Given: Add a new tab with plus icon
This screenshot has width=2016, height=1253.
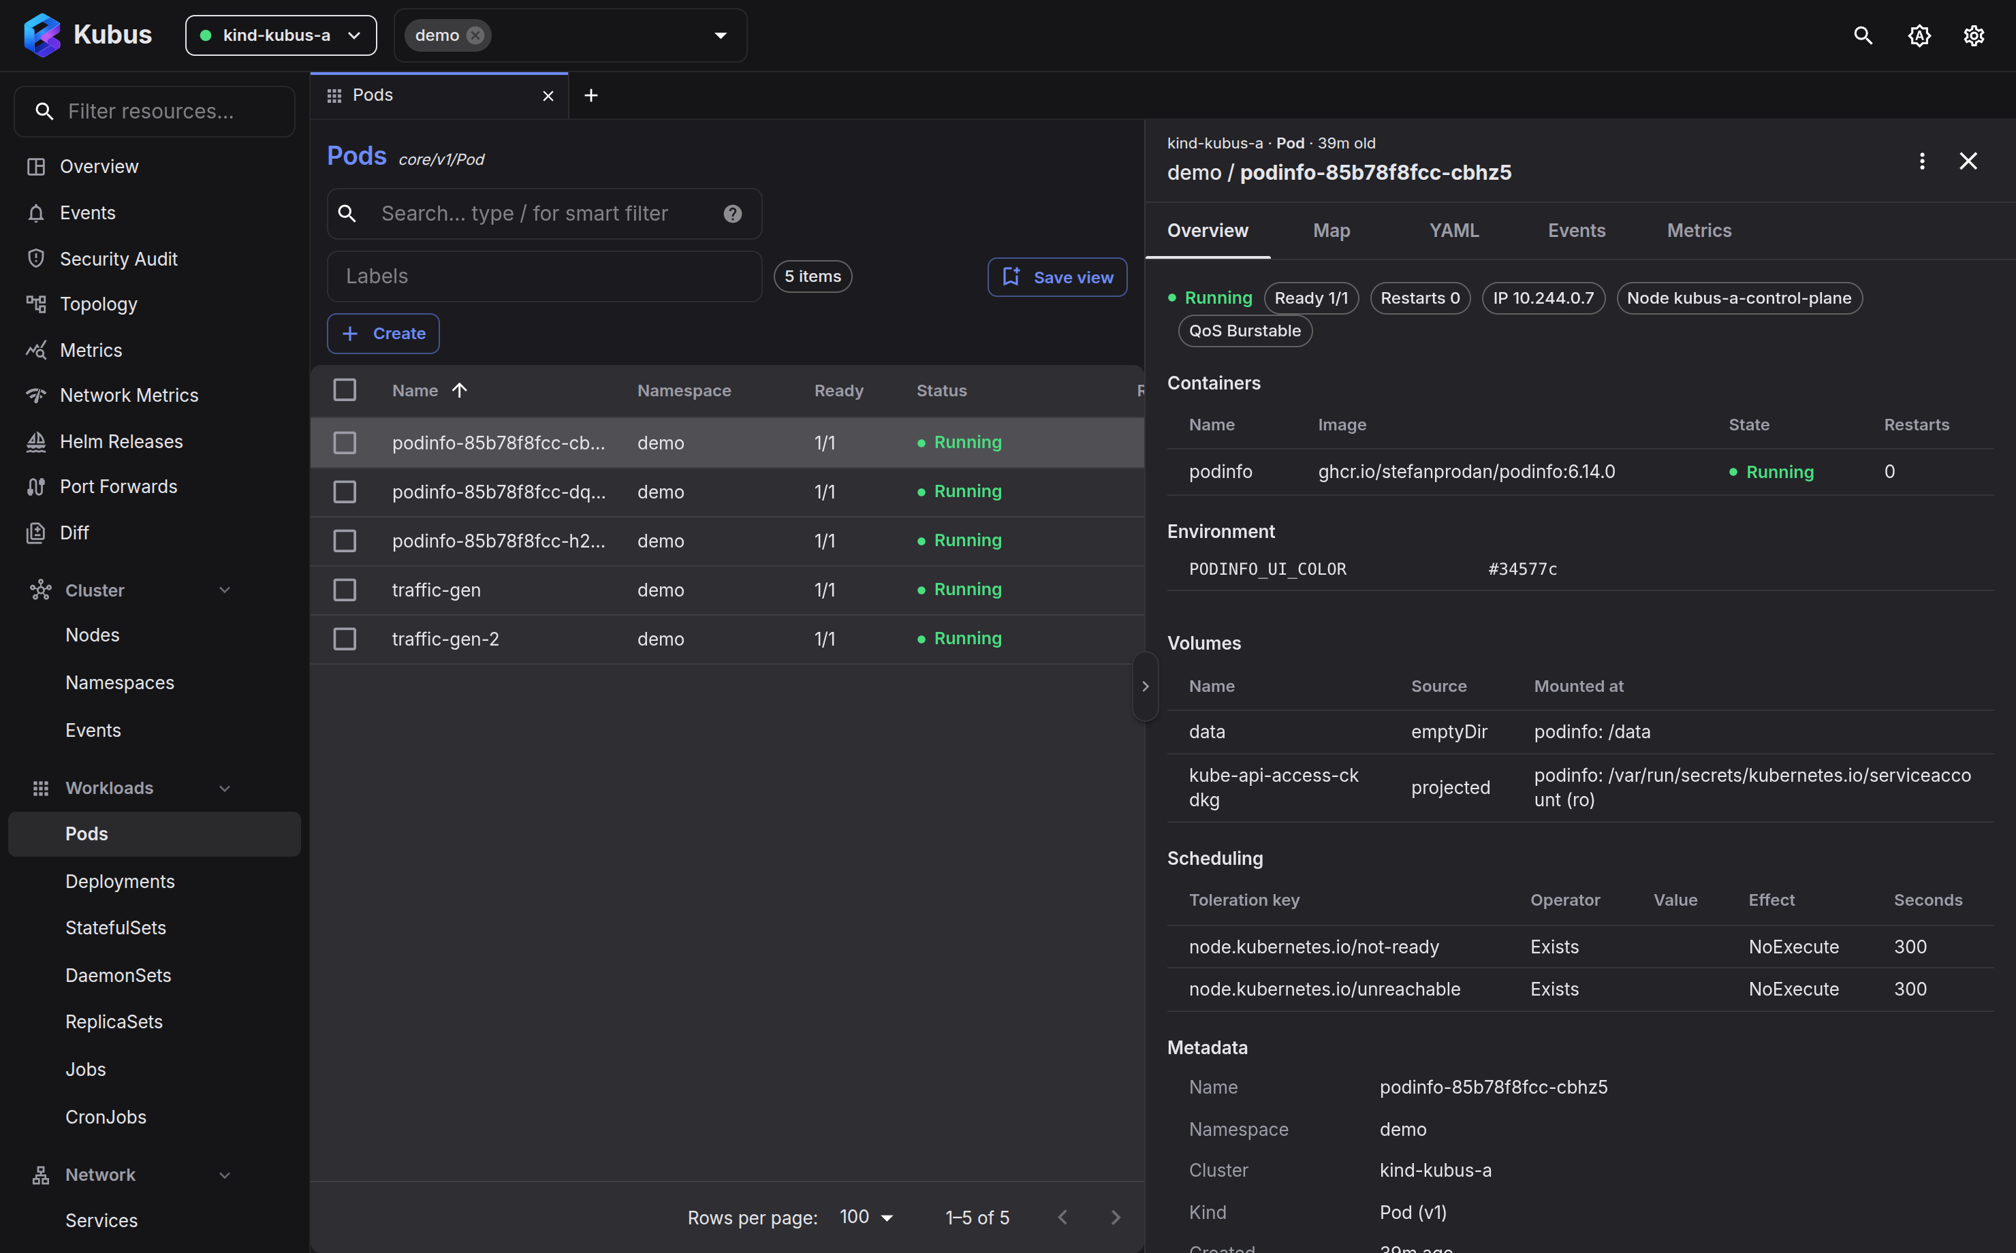Looking at the screenshot, I should click(x=590, y=96).
